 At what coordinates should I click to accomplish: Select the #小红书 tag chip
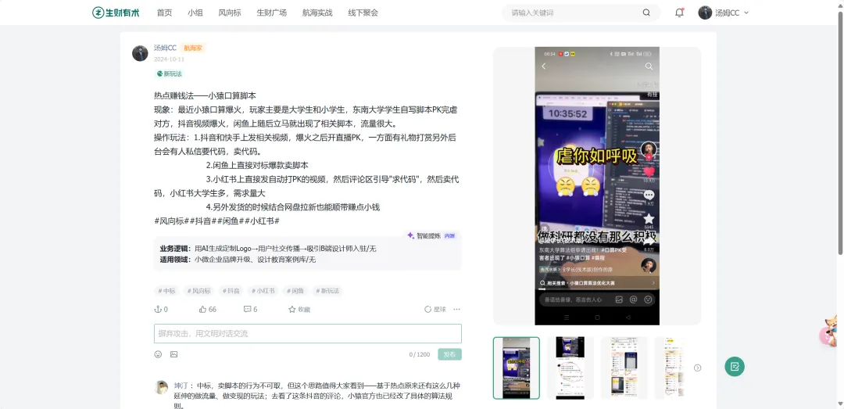click(x=263, y=291)
